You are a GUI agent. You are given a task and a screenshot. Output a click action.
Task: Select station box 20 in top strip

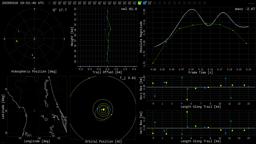(x=149, y=3)
